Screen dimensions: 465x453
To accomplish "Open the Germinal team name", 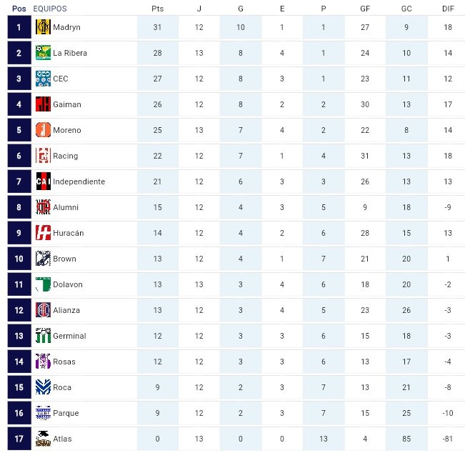I will tap(70, 336).
